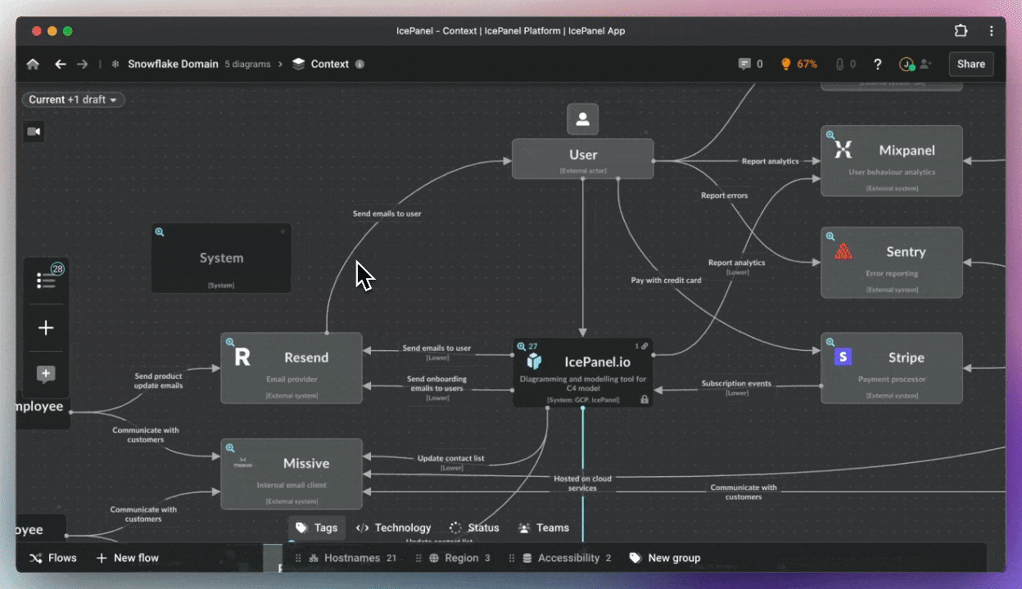Expand the Current +1 draft dropdown

coord(73,100)
